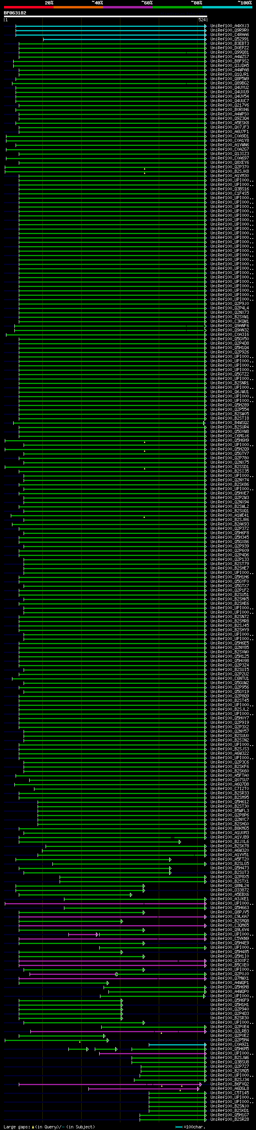Viewport: 256px width, 1130px height.
Task: Select hit label UniRef100_Q4UYU2
Action: point(230,87)
